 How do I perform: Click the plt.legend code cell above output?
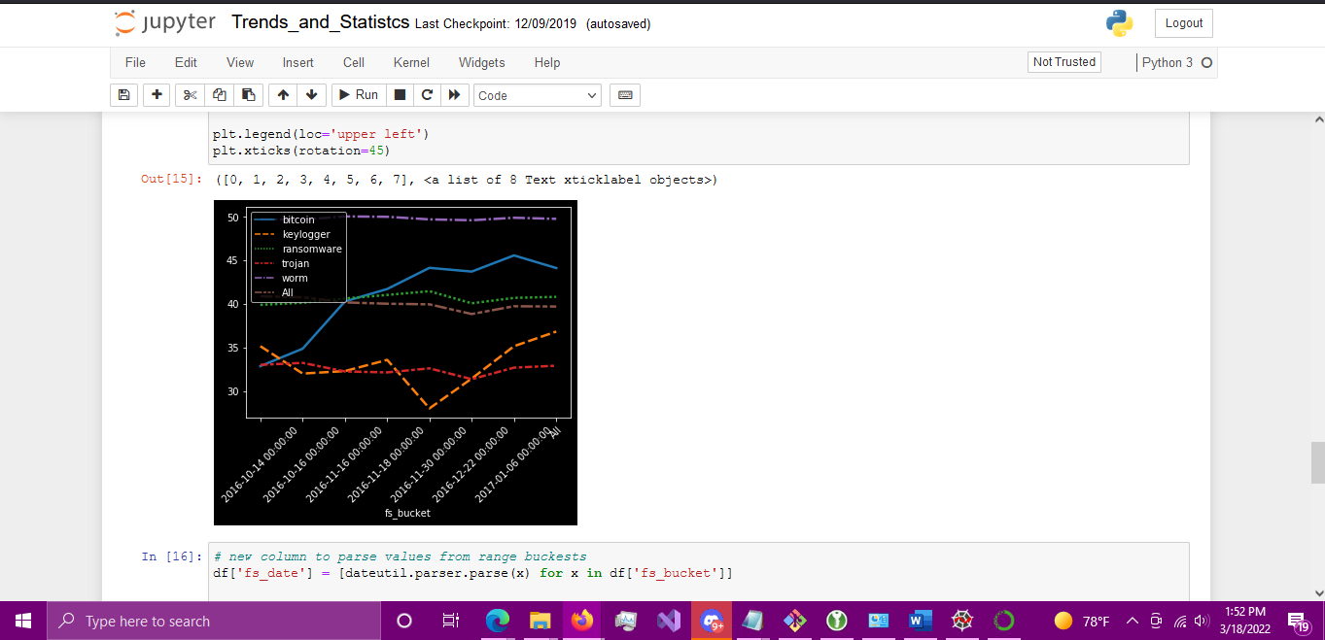coord(699,141)
